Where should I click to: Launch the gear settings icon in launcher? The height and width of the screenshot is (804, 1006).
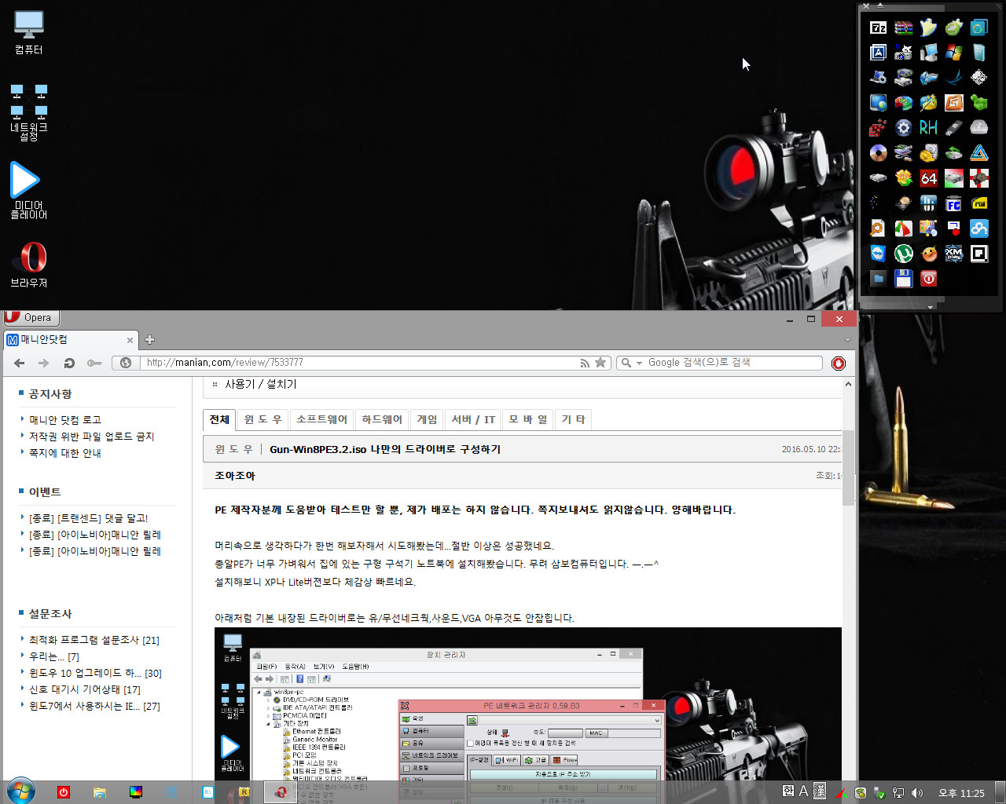[903, 127]
